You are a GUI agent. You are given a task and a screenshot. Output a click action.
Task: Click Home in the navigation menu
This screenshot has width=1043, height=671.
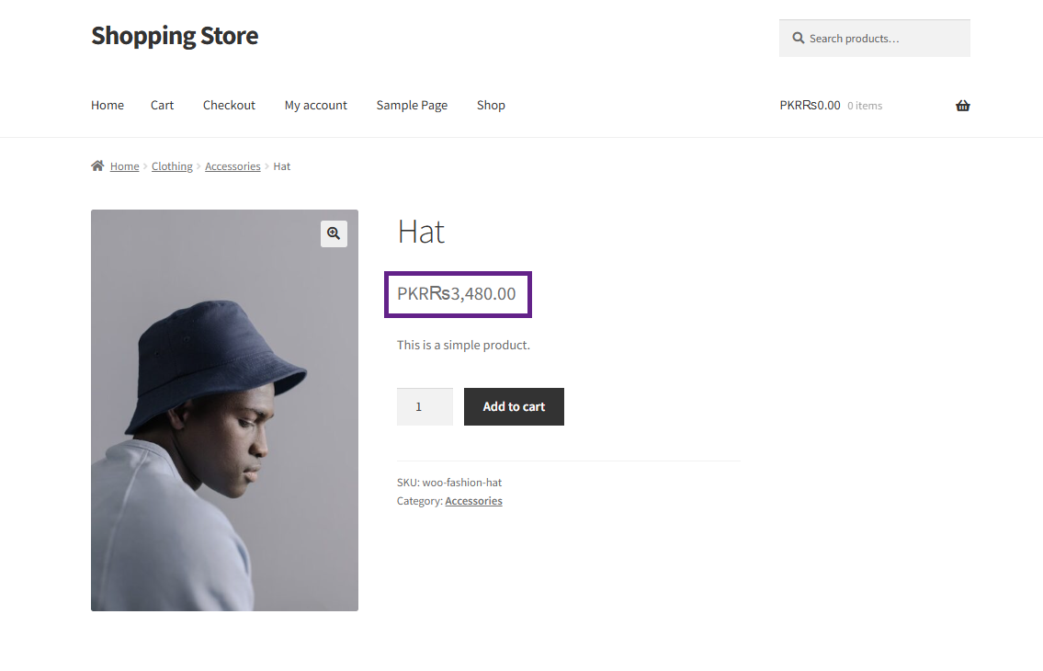[108, 105]
